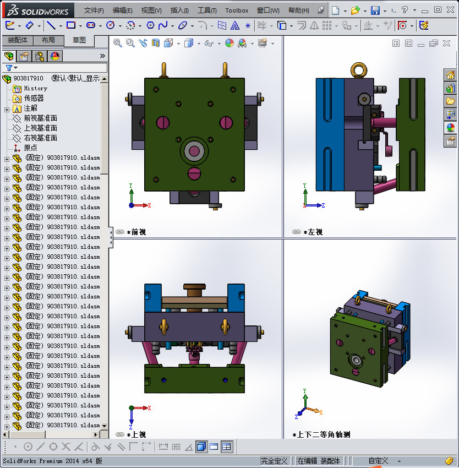
Task: Toggle the parallel snap icon
Action: [x=121, y=447]
